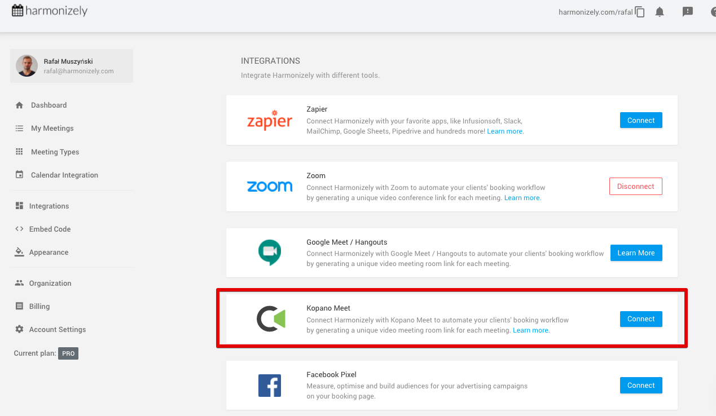Click Rafał Muszyński's profile avatar
Viewport: 716px width, 416px height.
pyautogui.click(x=27, y=66)
